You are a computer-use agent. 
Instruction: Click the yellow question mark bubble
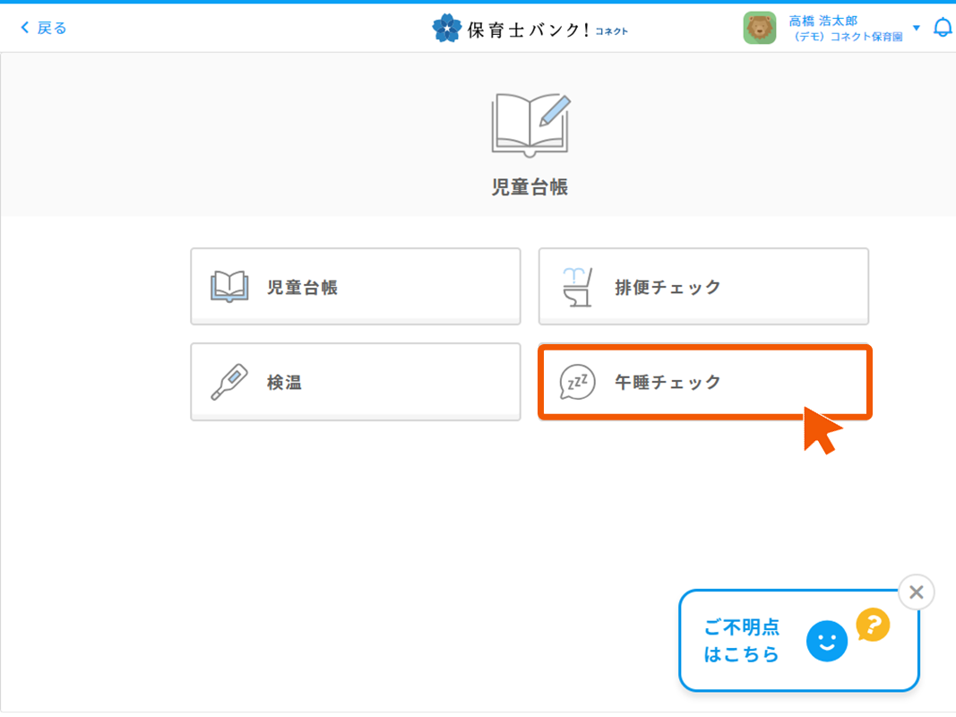point(873,625)
